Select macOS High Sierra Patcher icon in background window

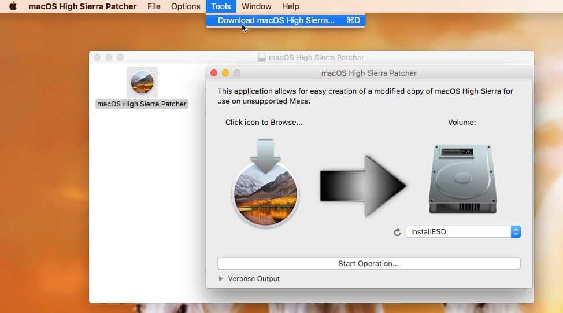coord(142,82)
